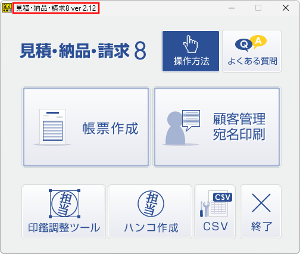Open the 操作方法 help button

pos(190,51)
